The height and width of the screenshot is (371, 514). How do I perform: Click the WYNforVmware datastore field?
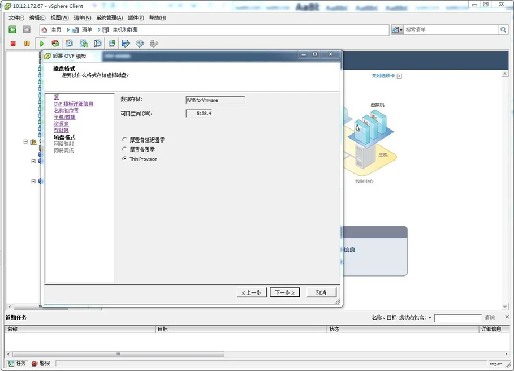[x=215, y=100]
